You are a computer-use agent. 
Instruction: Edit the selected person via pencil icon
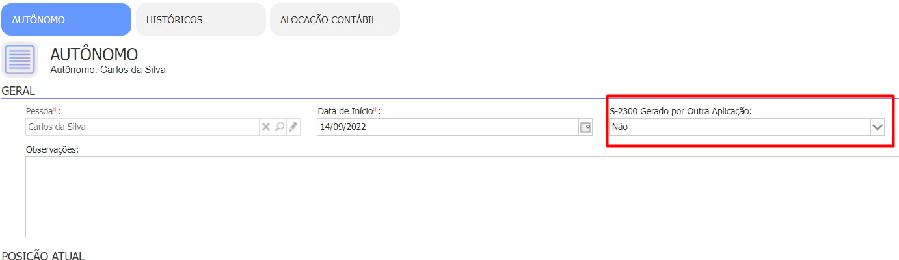[293, 127]
